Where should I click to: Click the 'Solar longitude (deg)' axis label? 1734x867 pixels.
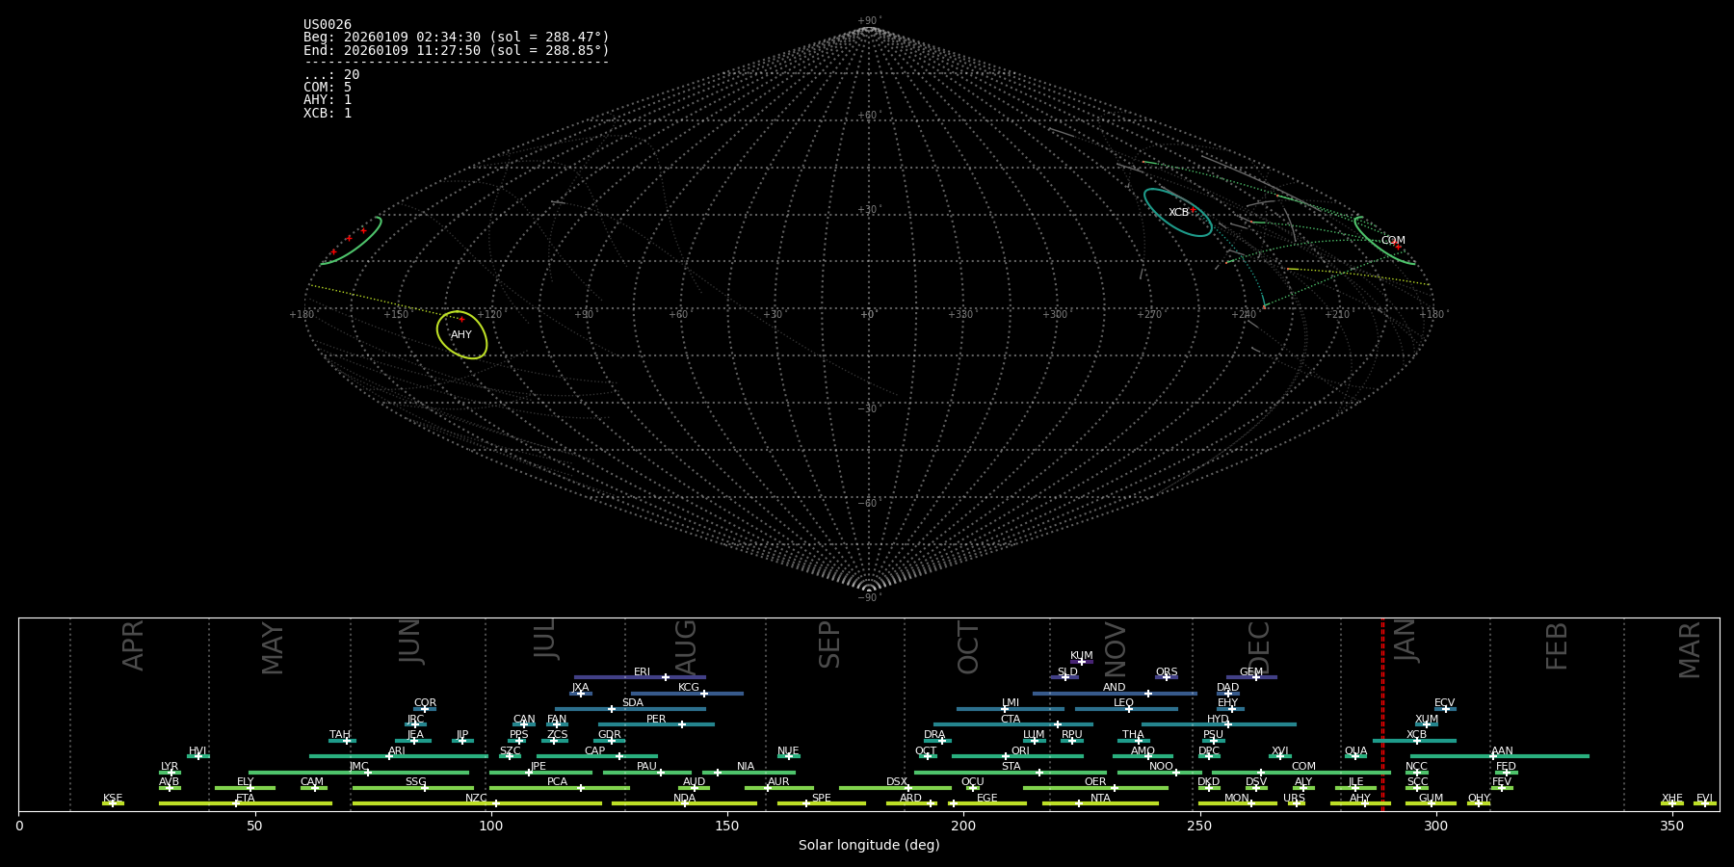click(x=868, y=845)
